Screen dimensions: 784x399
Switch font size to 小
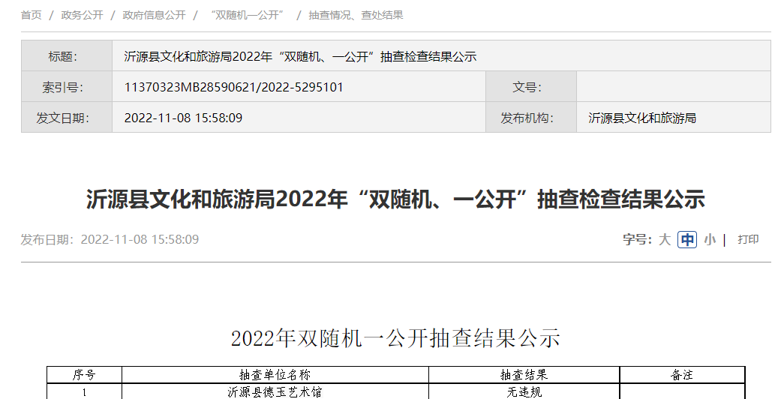point(709,240)
